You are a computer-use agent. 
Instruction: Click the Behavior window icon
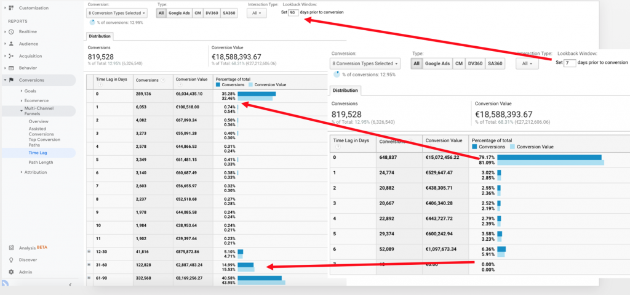(x=11, y=68)
